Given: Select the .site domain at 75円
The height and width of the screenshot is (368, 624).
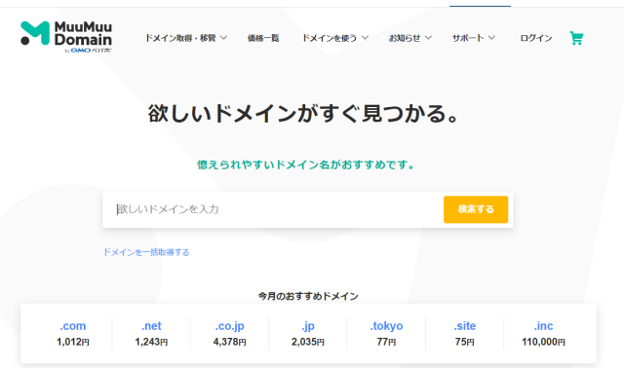Looking at the screenshot, I should tap(464, 333).
